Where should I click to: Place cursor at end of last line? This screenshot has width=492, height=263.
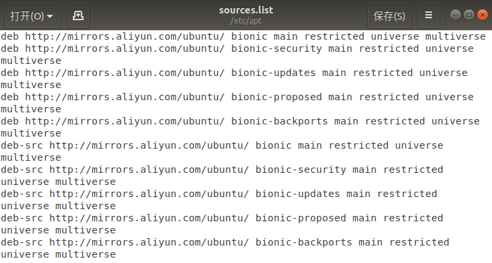click(x=116, y=254)
